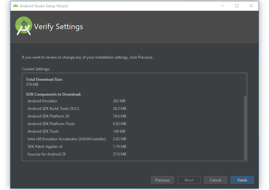The image size is (269, 190).
Task: Click the Verify Settings heading
Action: pyautogui.click(x=58, y=27)
